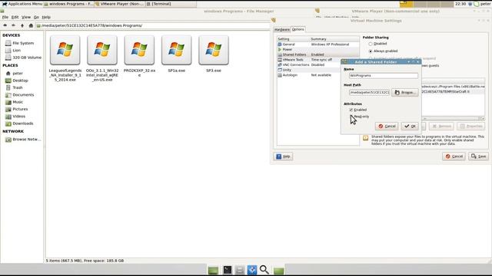The height and width of the screenshot is (276, 492).
Task: Click the clock showing 22:30
Action: coord(460,4)
